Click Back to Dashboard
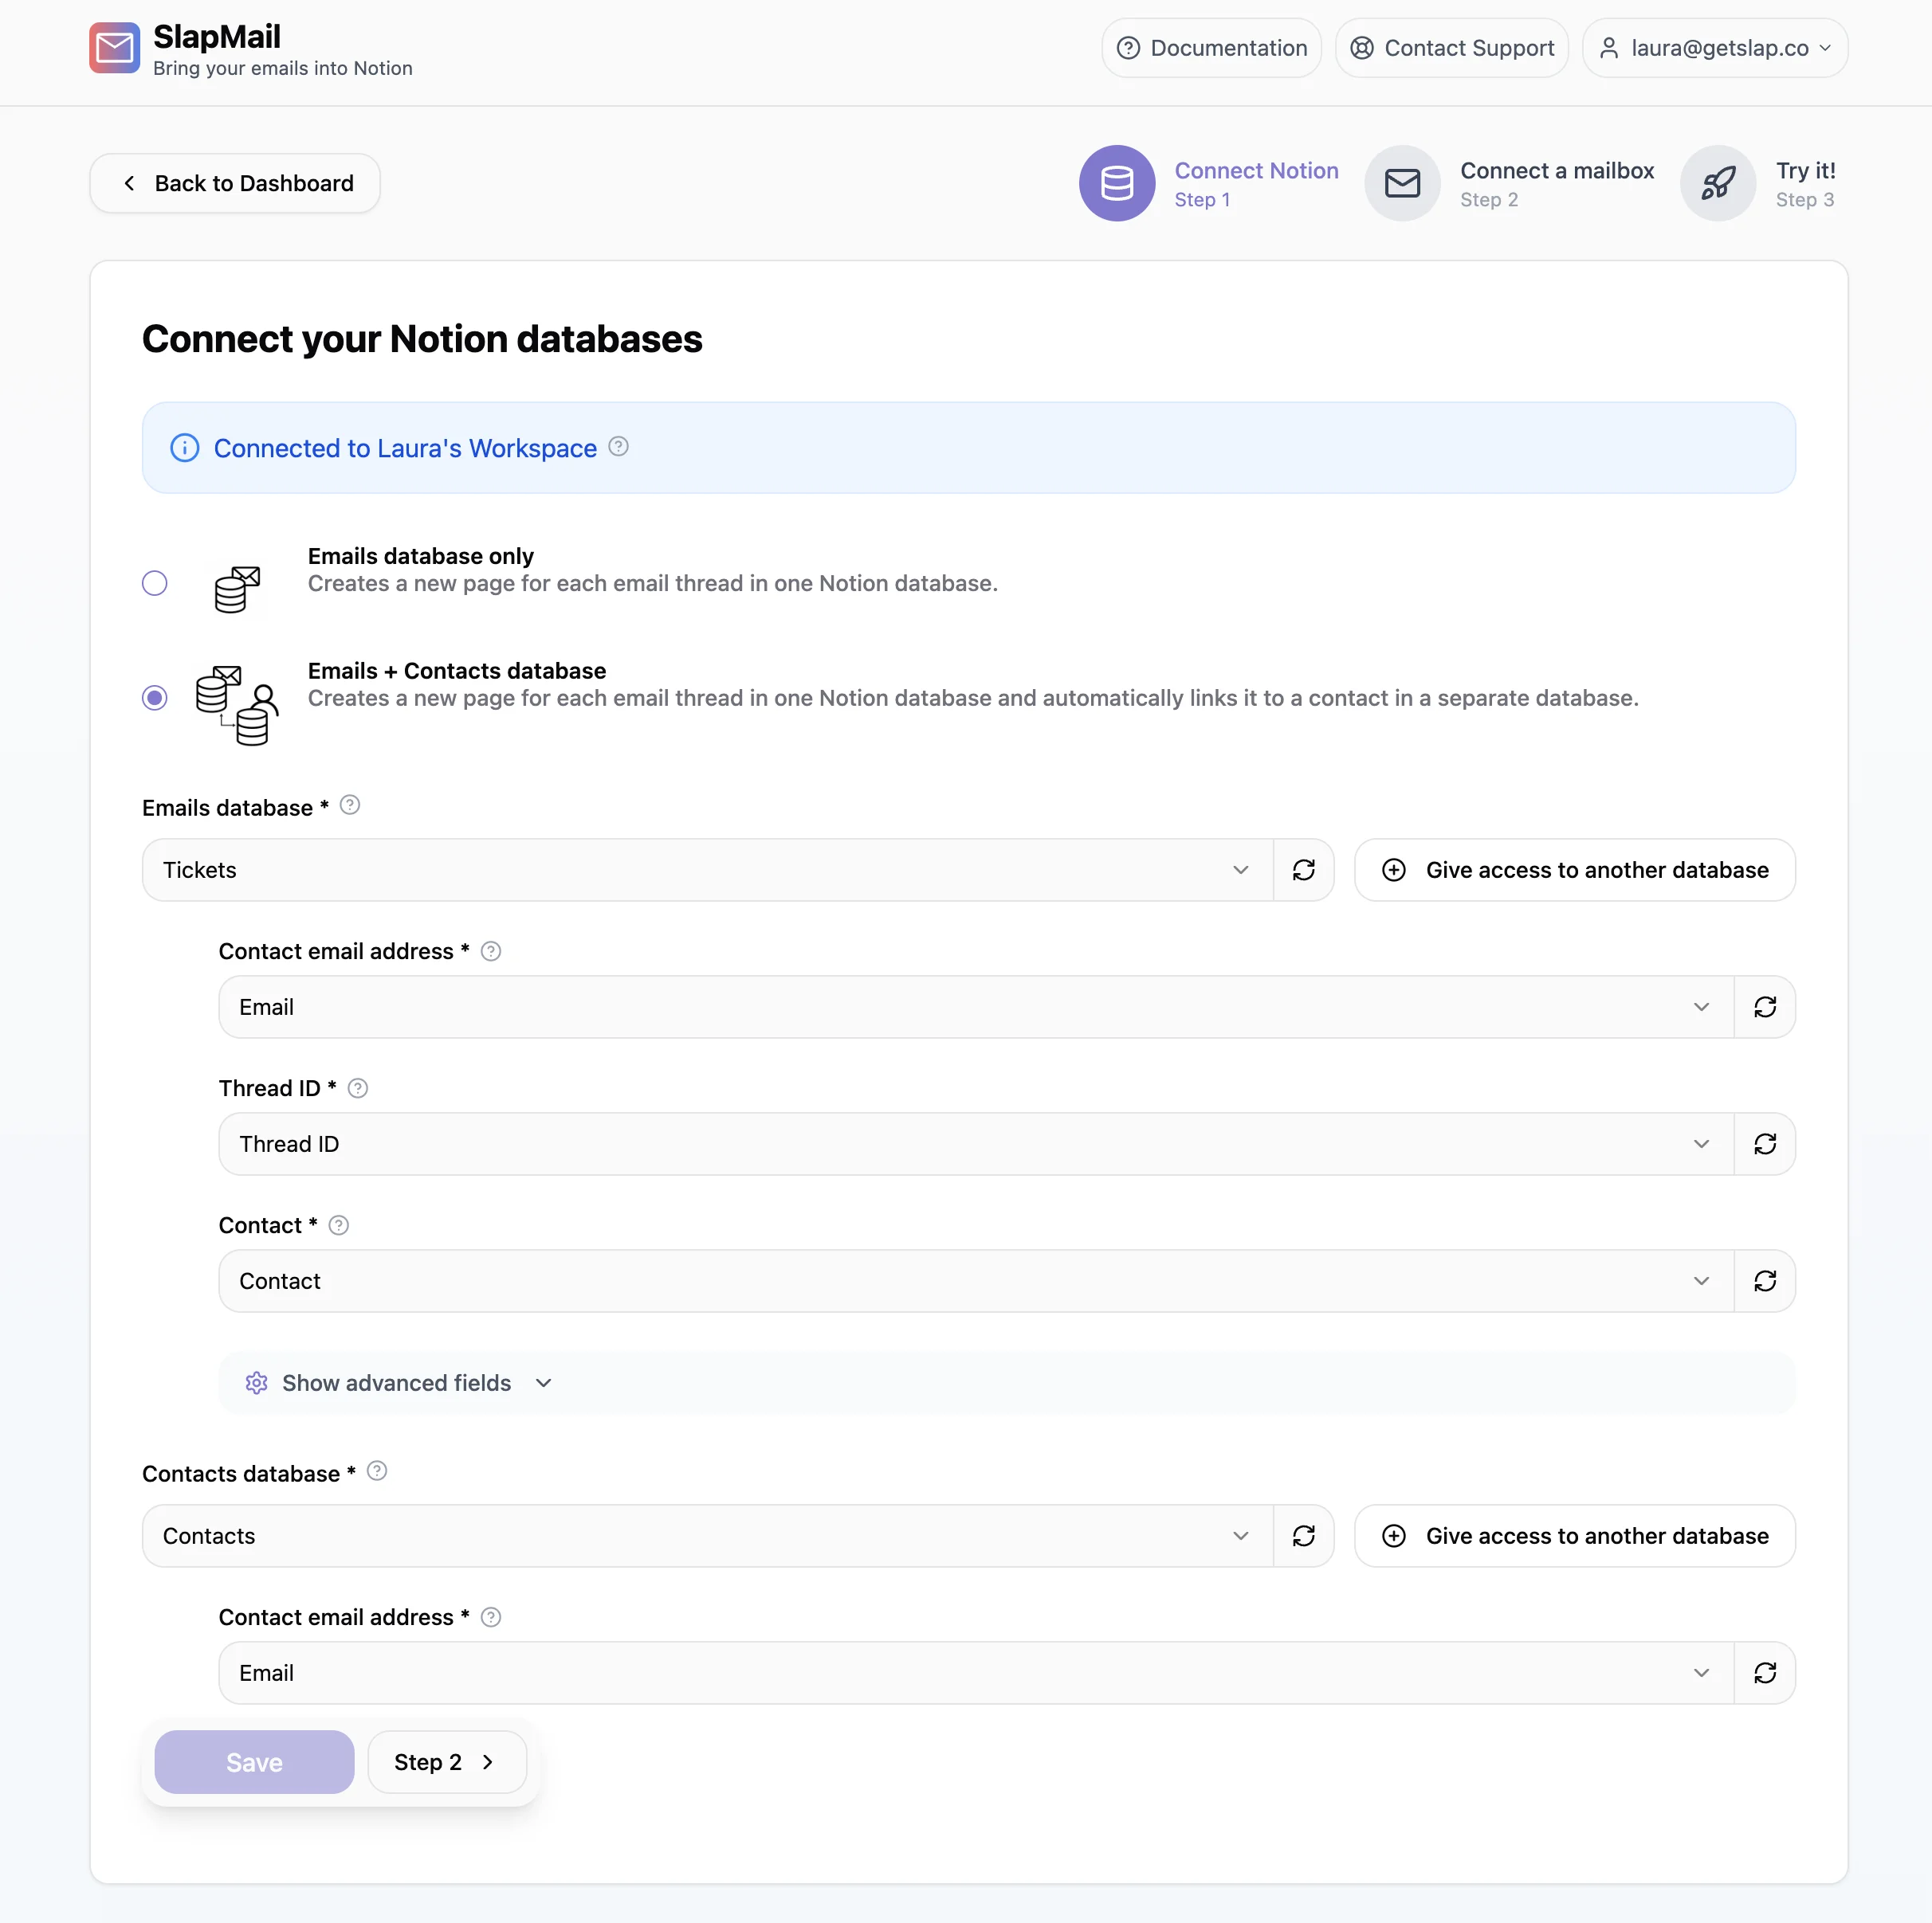The image size is (1932, 1923). coord(234,183)
